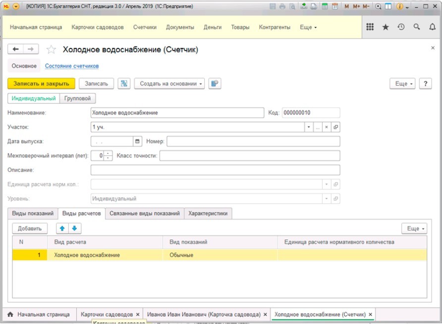Click the back navigation arrow
Screen dimensions: 442x324
pyautogui.click(x=15, y=49)
